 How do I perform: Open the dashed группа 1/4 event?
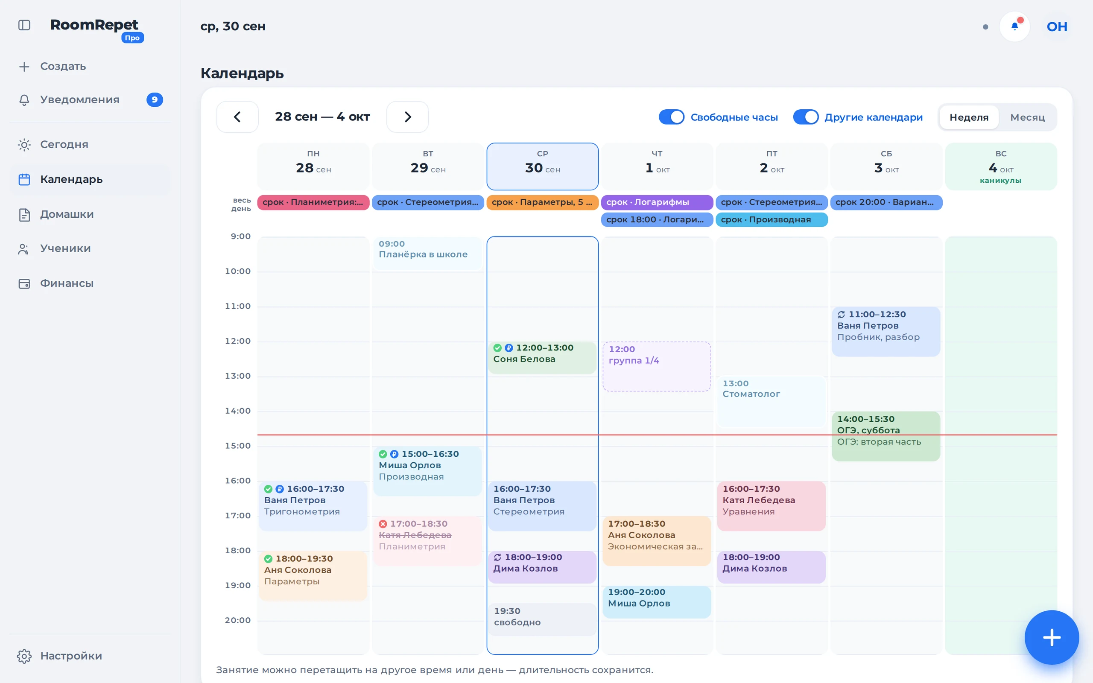[657, 366]
